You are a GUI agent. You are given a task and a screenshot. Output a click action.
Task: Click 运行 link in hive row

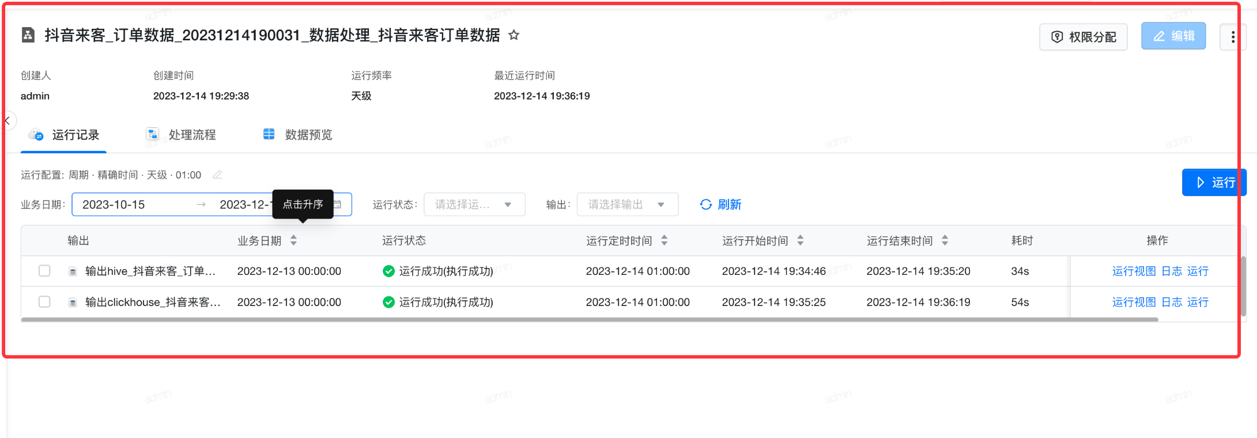1198,271
